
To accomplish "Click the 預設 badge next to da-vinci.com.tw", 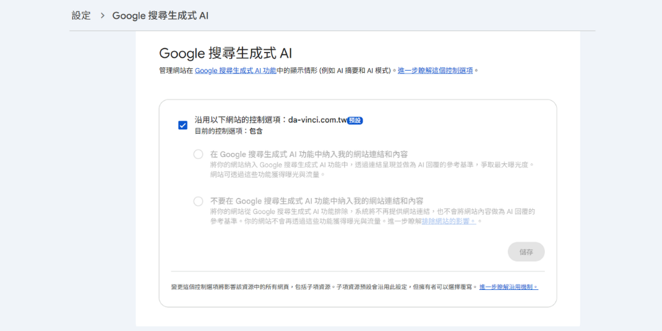I will point(355,120).
